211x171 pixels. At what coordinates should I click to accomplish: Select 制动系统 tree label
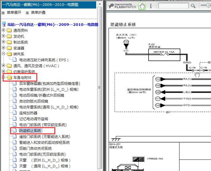pos(21,42)
